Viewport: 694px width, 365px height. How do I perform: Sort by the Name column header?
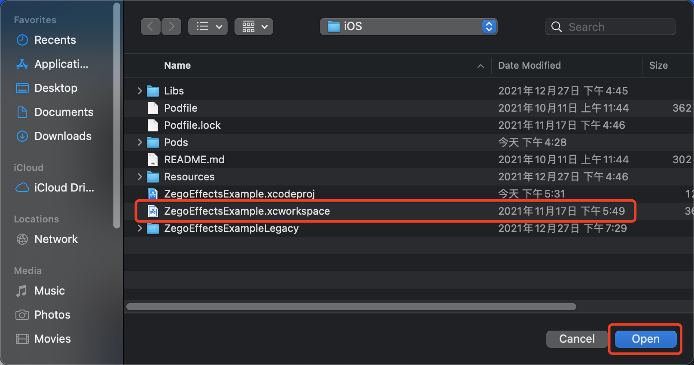pyautogui.click(x=177, y=65)
